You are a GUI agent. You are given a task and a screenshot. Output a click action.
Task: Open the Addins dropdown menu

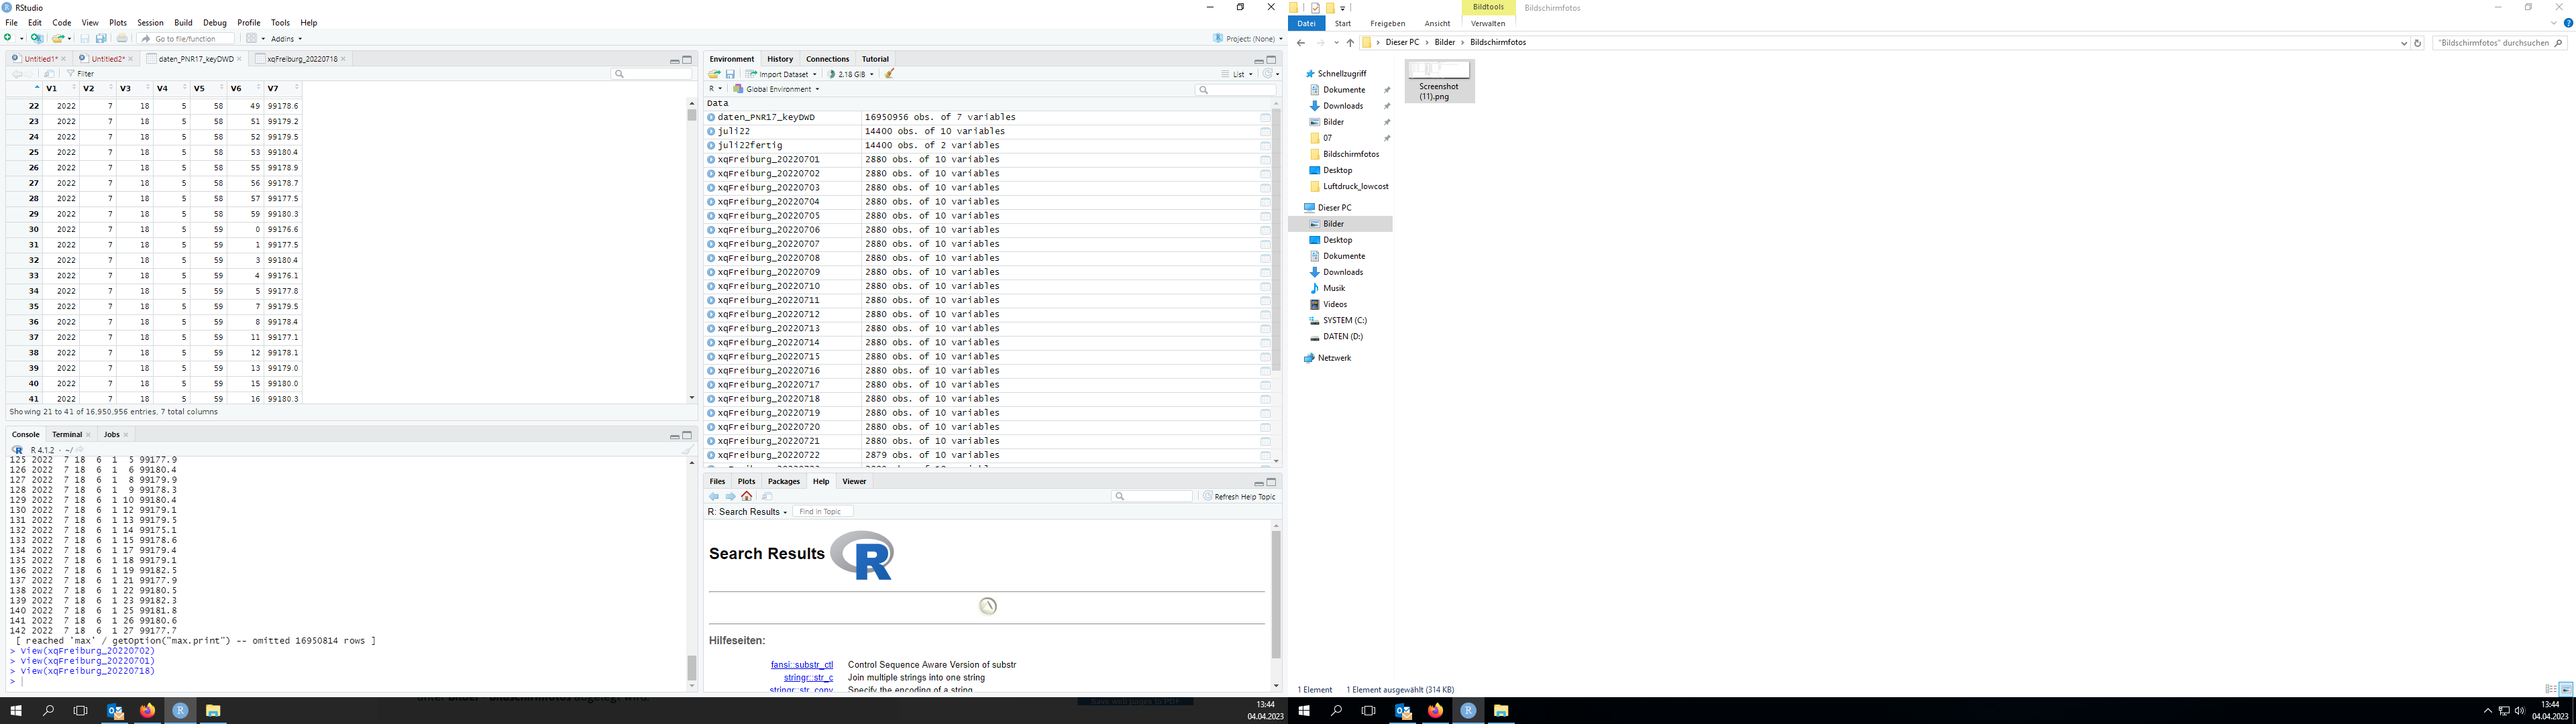(x=286, y=39)
